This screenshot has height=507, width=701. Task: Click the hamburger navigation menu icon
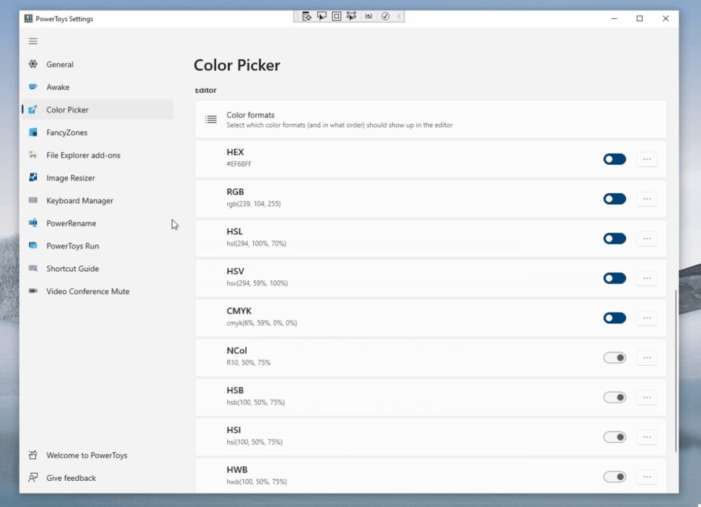point(33,41)
